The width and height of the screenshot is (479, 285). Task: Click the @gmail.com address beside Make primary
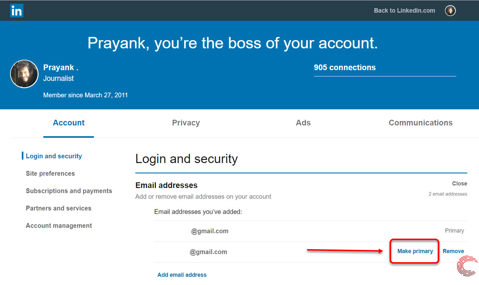tap(208, 252)
